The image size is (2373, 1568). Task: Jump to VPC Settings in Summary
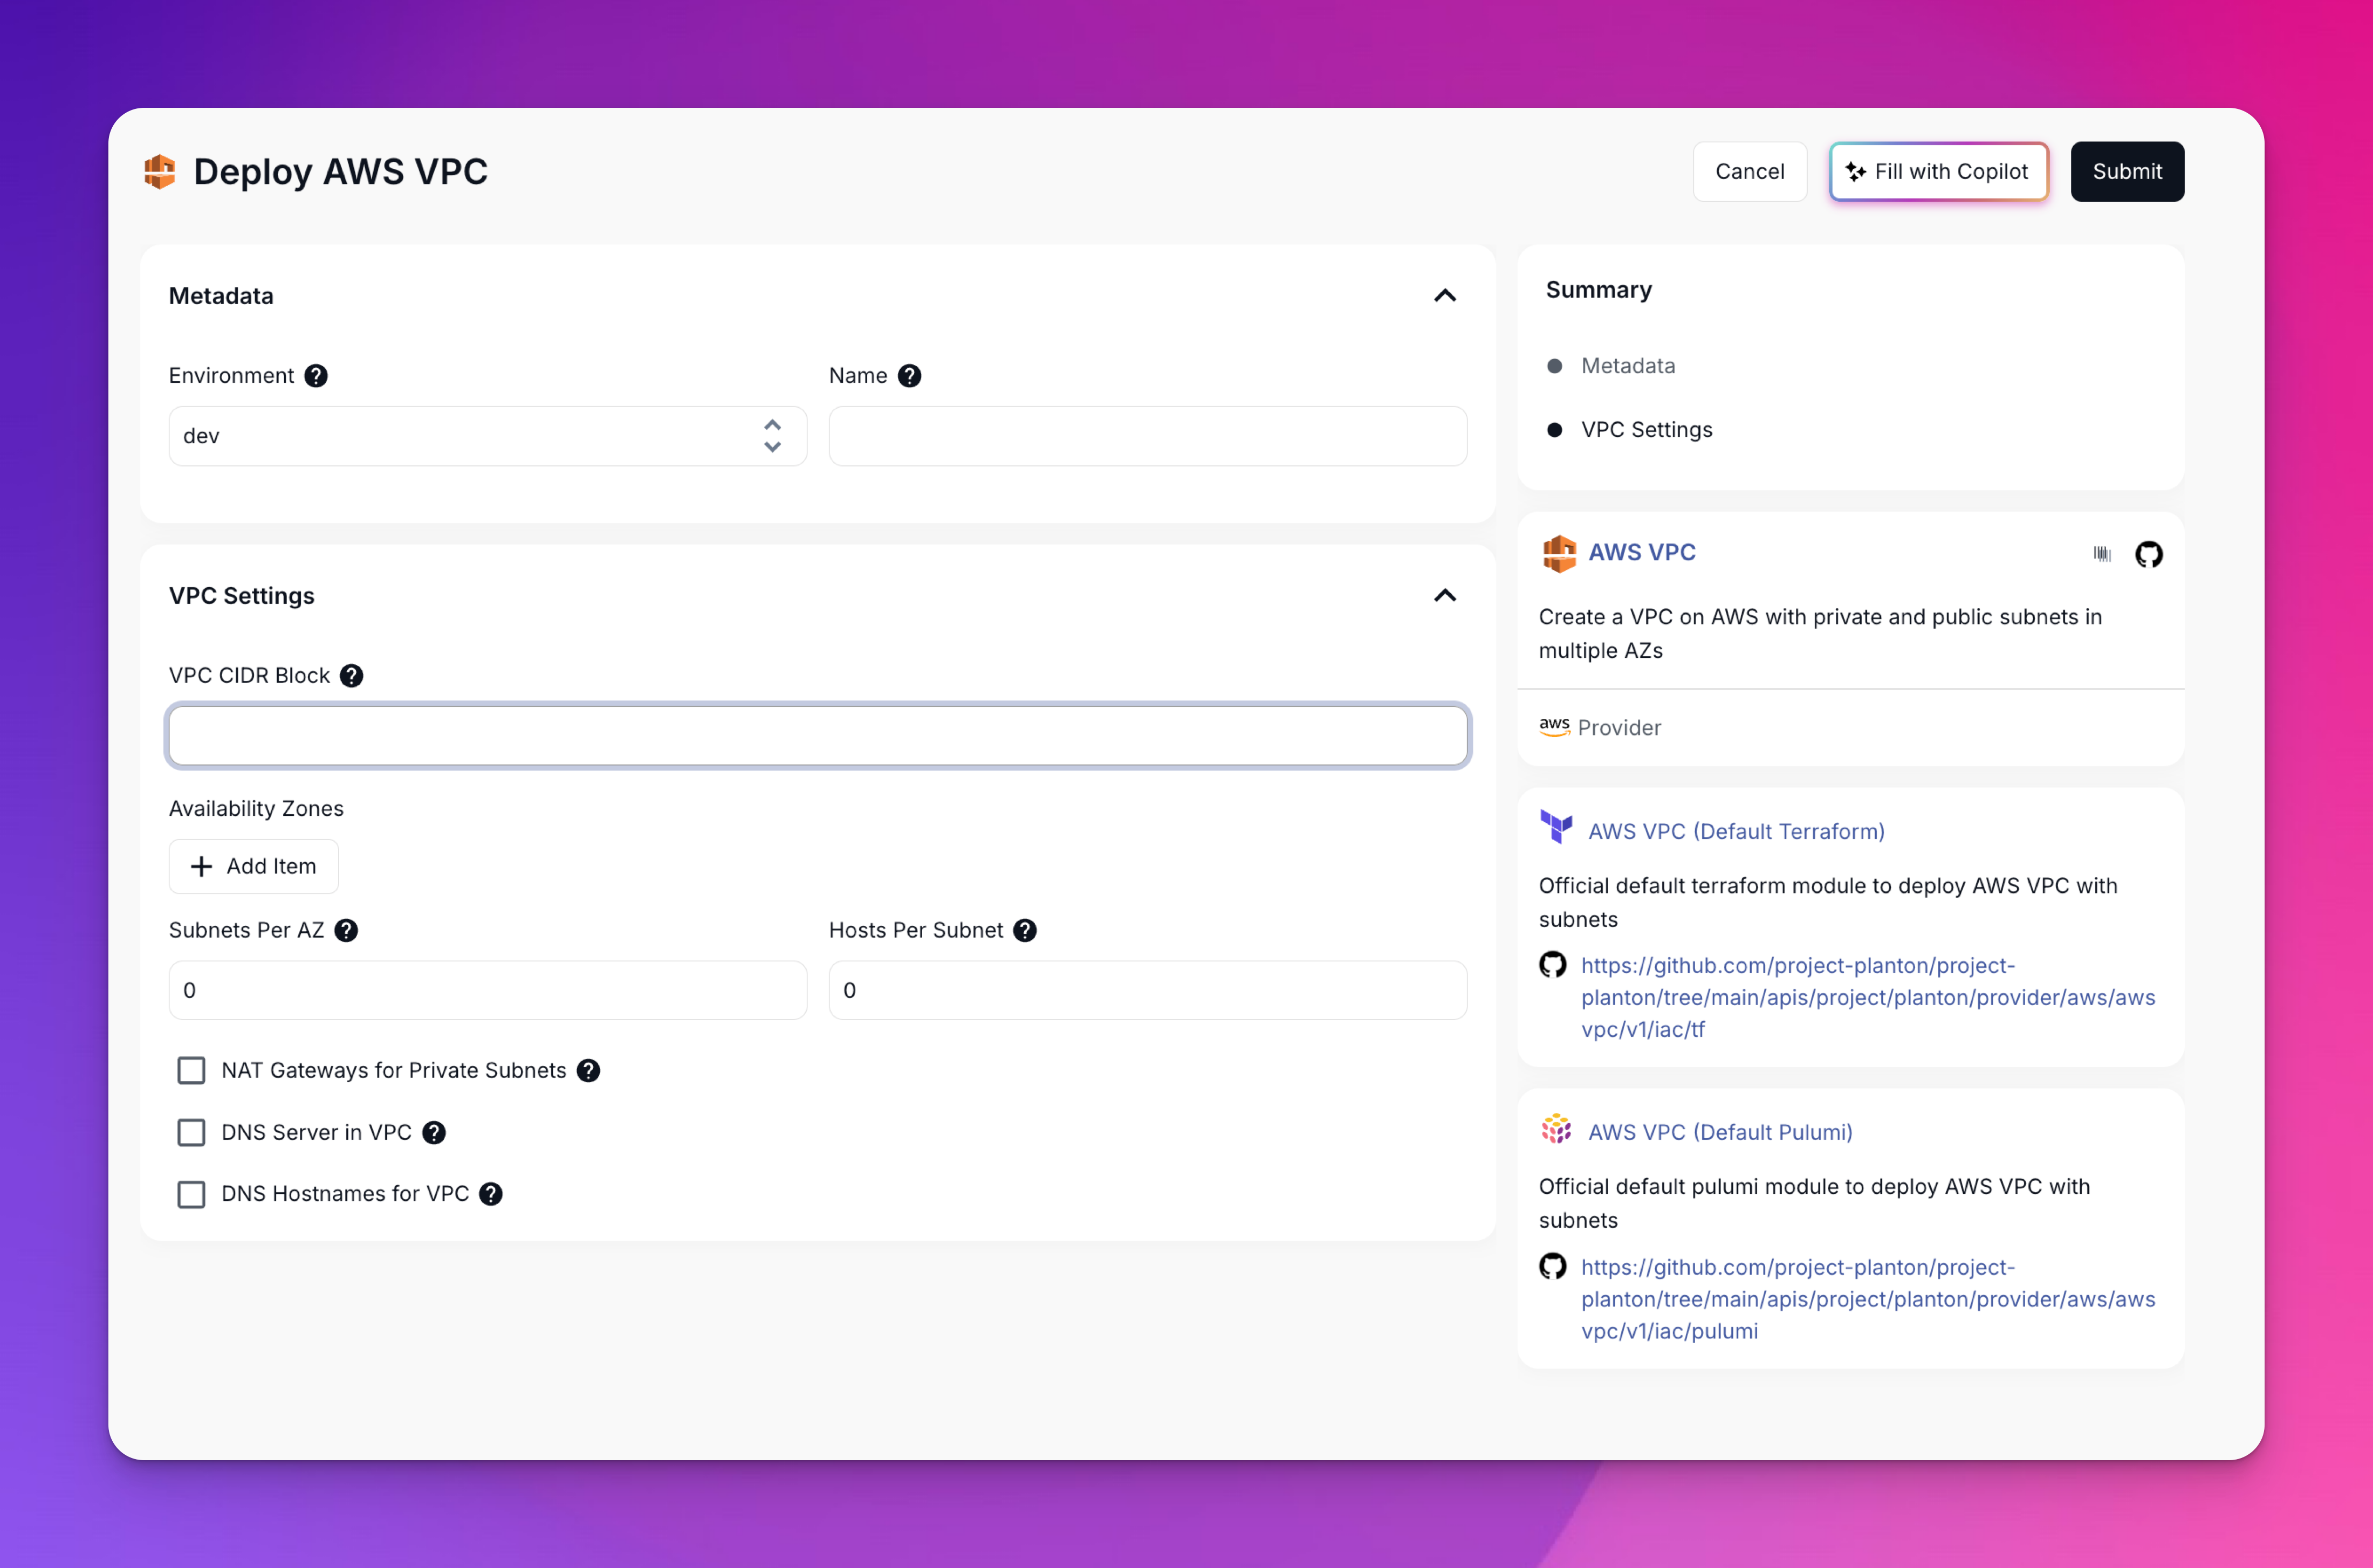pyautogui.click(x=1646, y=430)
